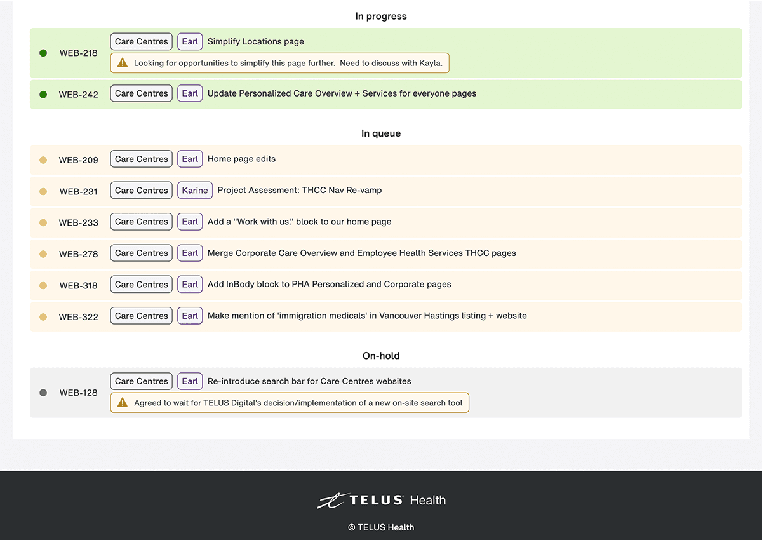The width and height of the screenshot is (762, 540).
Task: Click the Care Centres tag on WEB-322
Action: pyautogui.click(x=142, y=316)
